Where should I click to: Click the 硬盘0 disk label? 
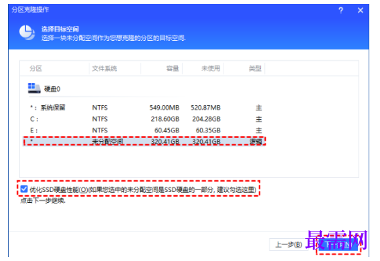click(x=52, y=89)
